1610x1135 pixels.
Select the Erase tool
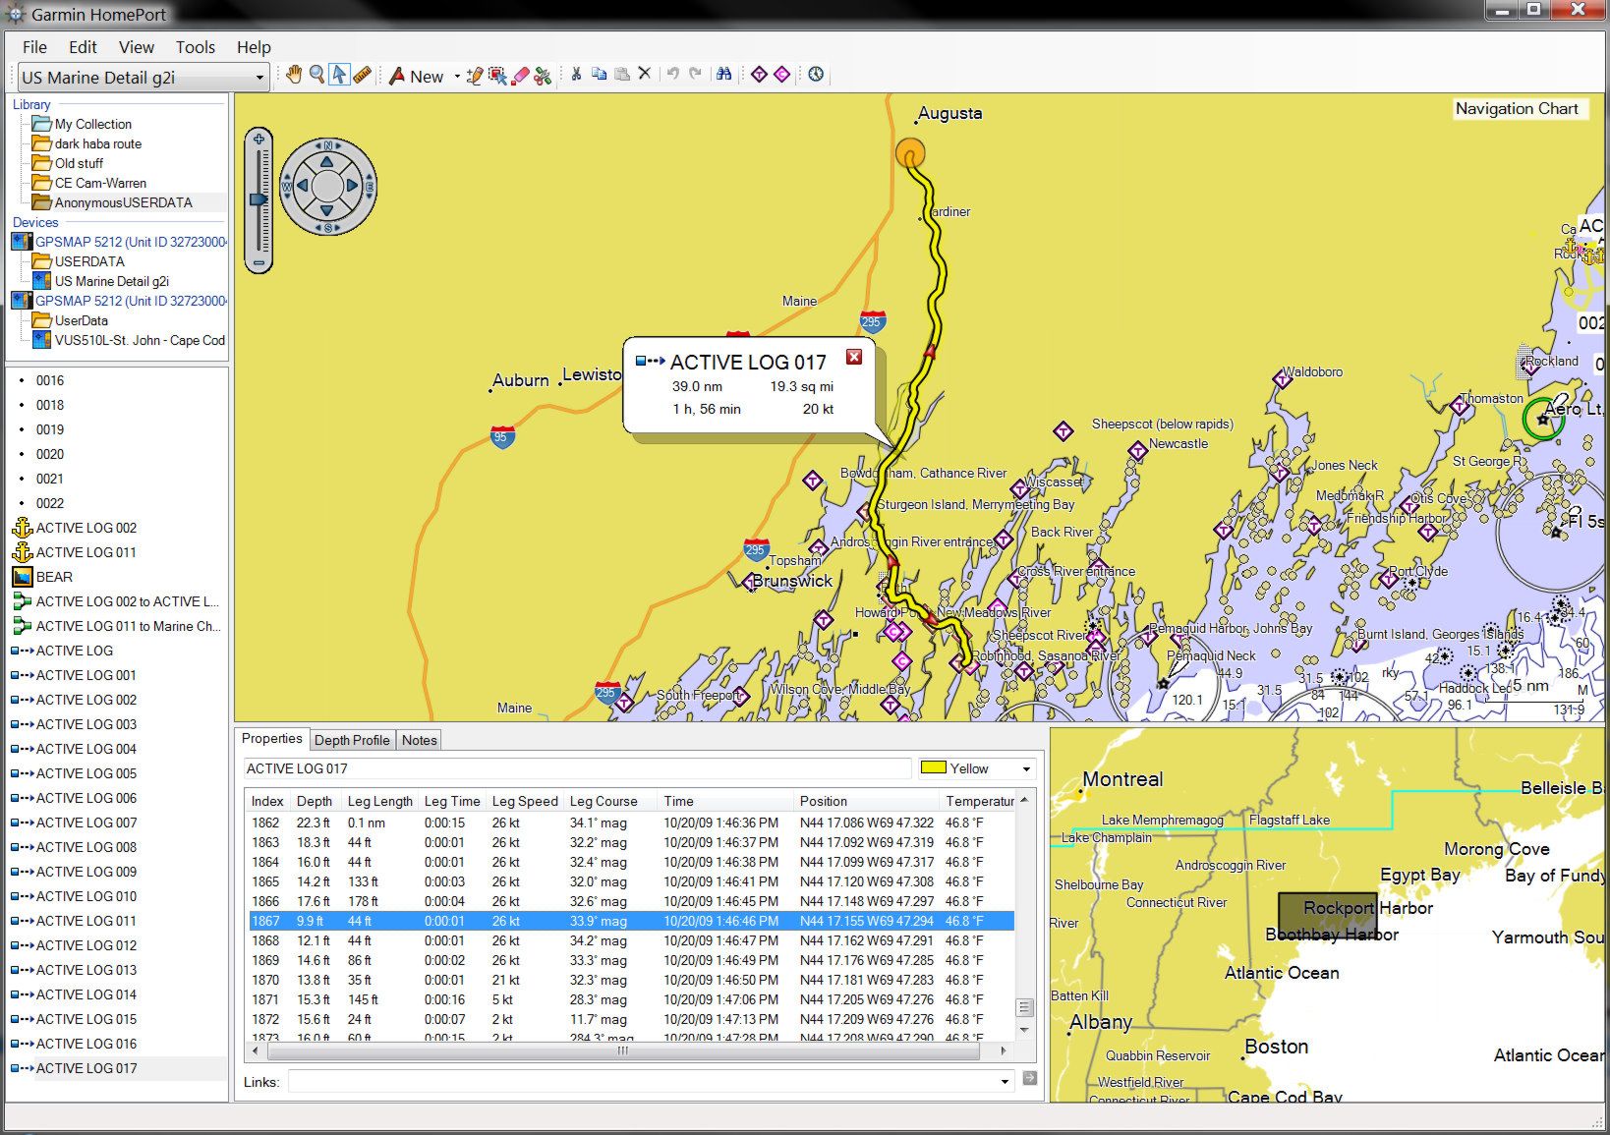pos(520,75)
